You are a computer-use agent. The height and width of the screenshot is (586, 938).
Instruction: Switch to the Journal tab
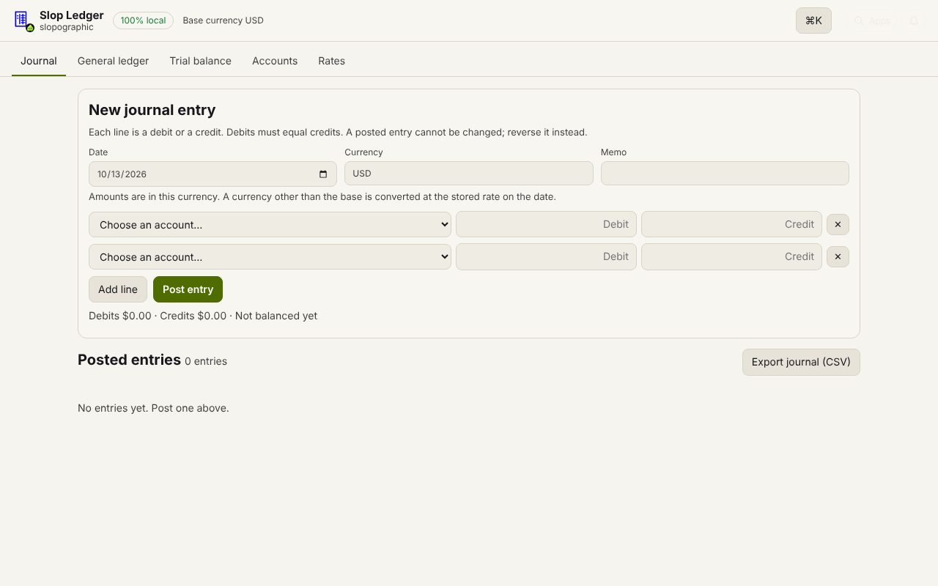pos(39,61)
